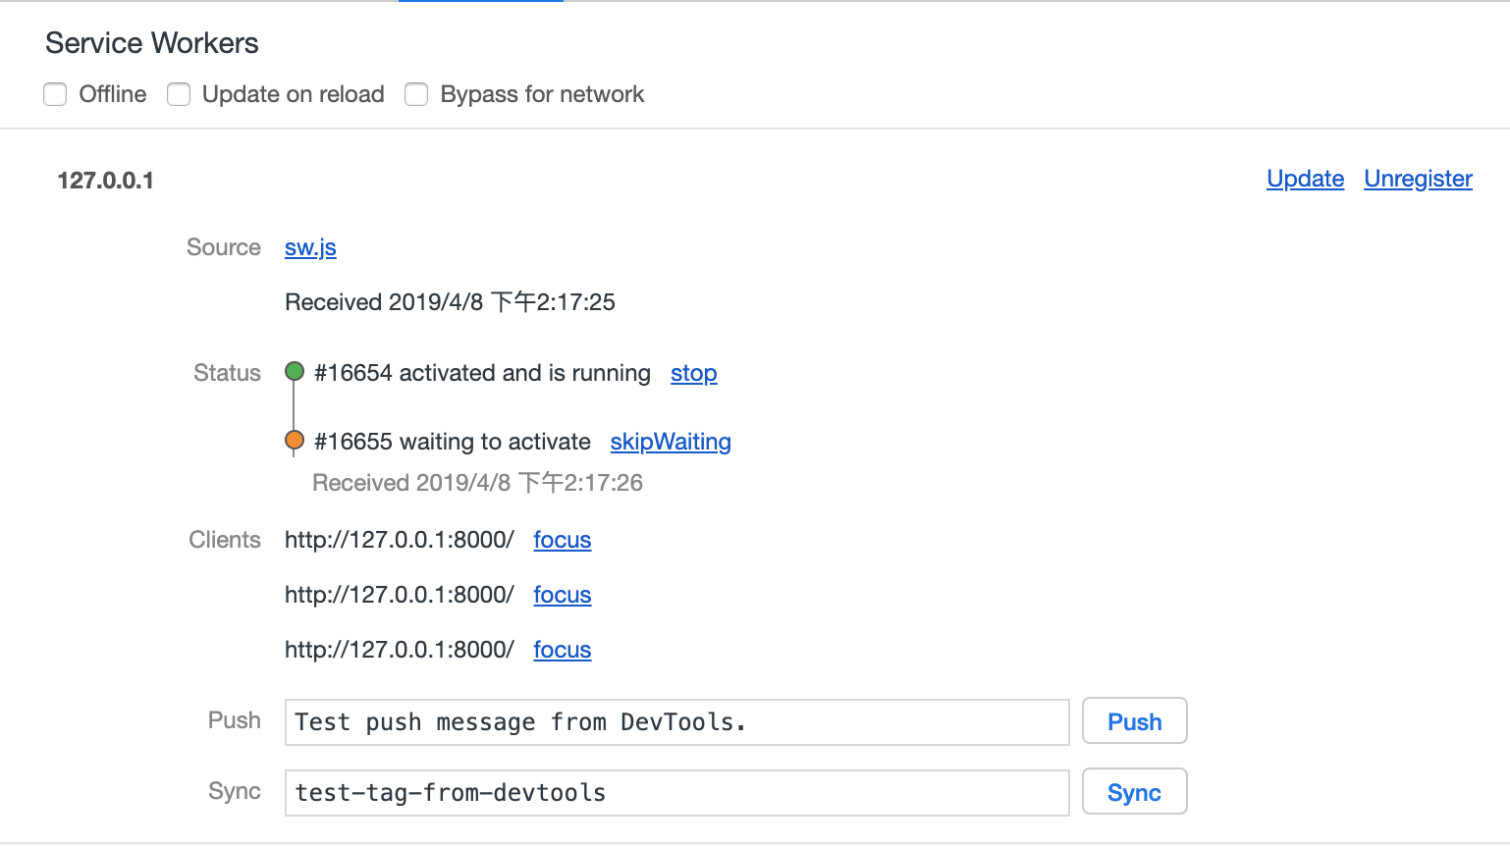
Task: Select the '127.0.0.1' origin heading
Action: coord(106,181)
